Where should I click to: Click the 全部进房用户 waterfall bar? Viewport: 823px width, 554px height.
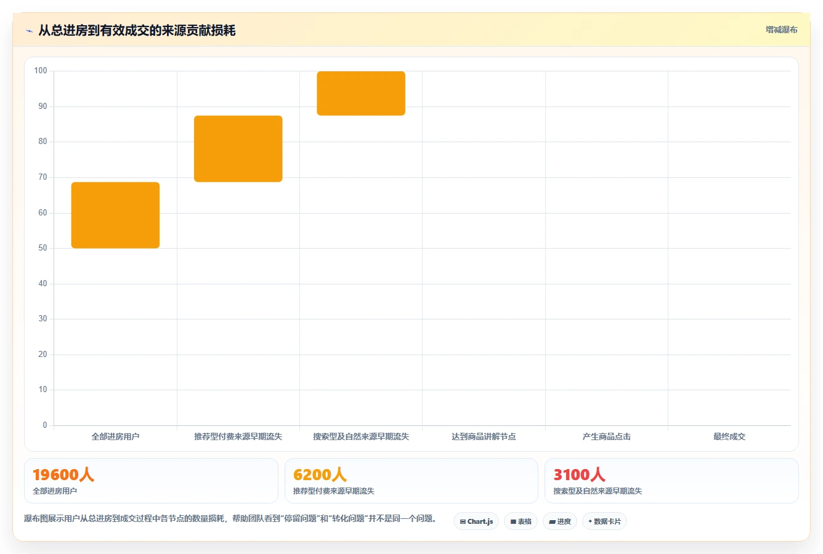point(115,215)
